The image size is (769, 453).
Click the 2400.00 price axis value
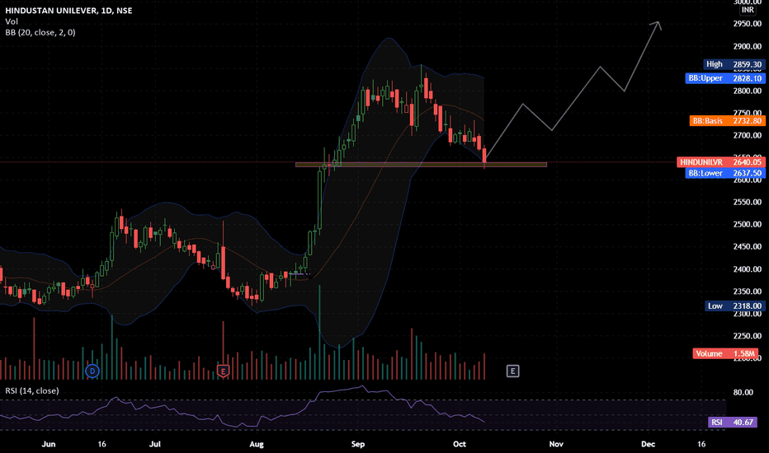coord(748,269)
